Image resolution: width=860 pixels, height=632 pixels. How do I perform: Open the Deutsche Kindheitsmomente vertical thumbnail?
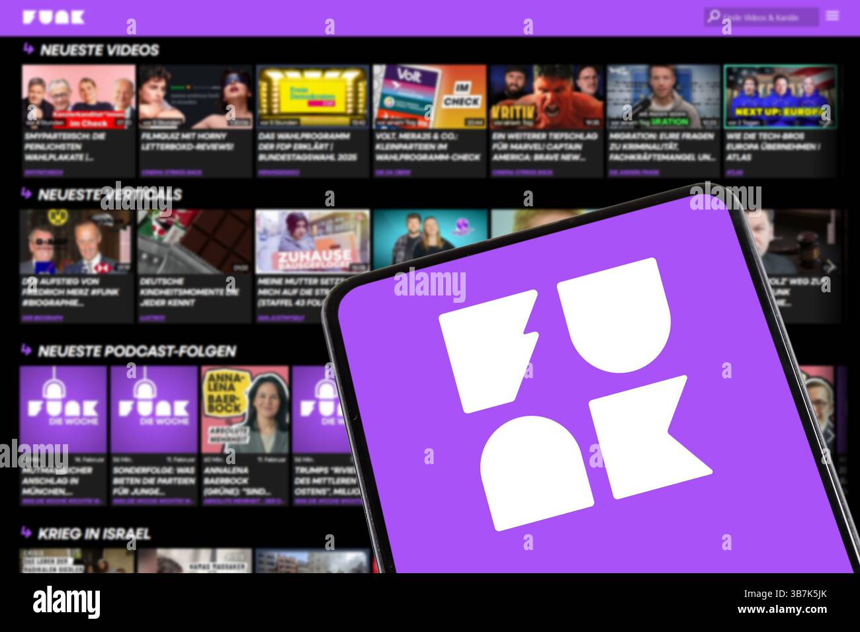(x=194, y=242)
